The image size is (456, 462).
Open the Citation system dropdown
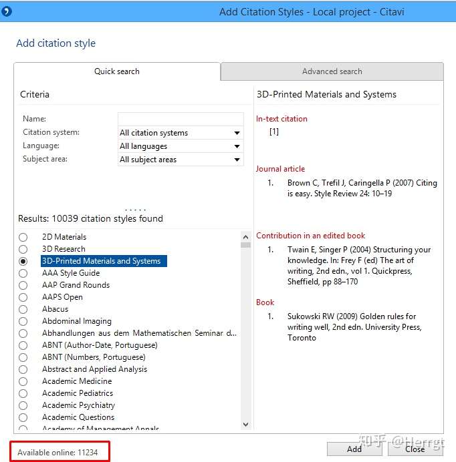tap(181, 133)
